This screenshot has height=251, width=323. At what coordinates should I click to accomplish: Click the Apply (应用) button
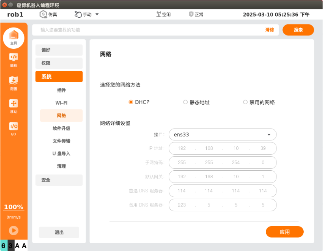284,232
